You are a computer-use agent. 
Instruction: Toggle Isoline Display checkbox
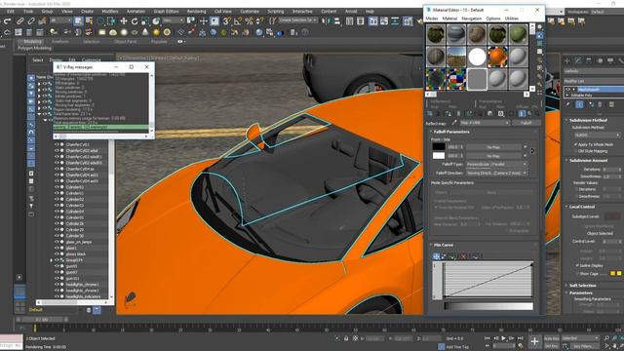point(577,265)
